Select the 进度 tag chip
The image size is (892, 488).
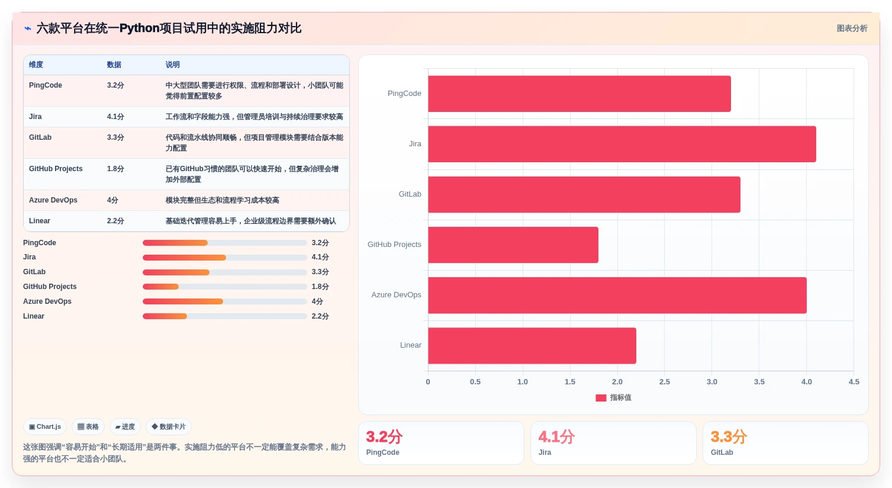point(125,426)
